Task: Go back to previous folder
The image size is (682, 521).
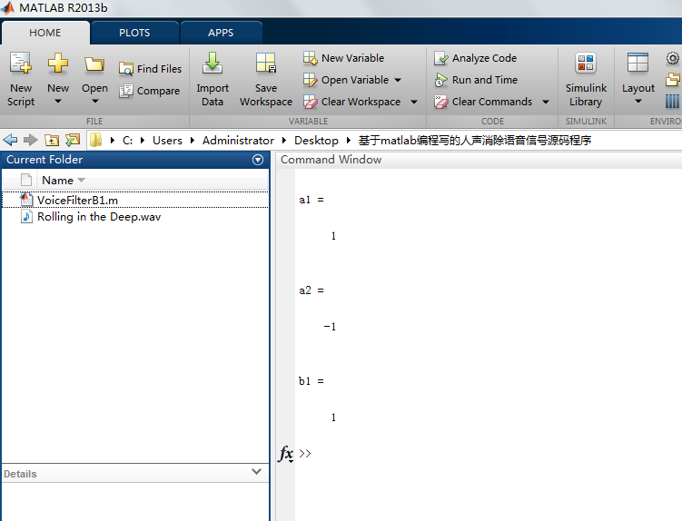Action: tap(10, 140)
